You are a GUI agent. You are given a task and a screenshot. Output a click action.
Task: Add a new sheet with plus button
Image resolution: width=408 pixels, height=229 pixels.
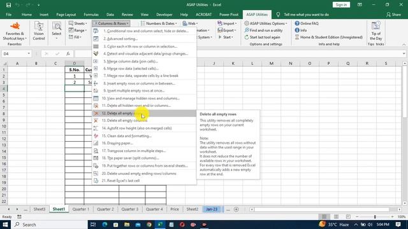point(237,209)
